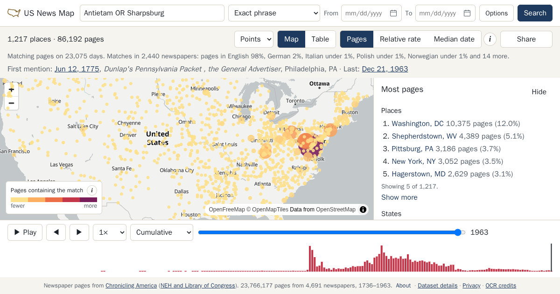This screenshot has width=560, height=294.
Task: Click the fewest-pages yellow legend swatch
Action: pos(19,200)
